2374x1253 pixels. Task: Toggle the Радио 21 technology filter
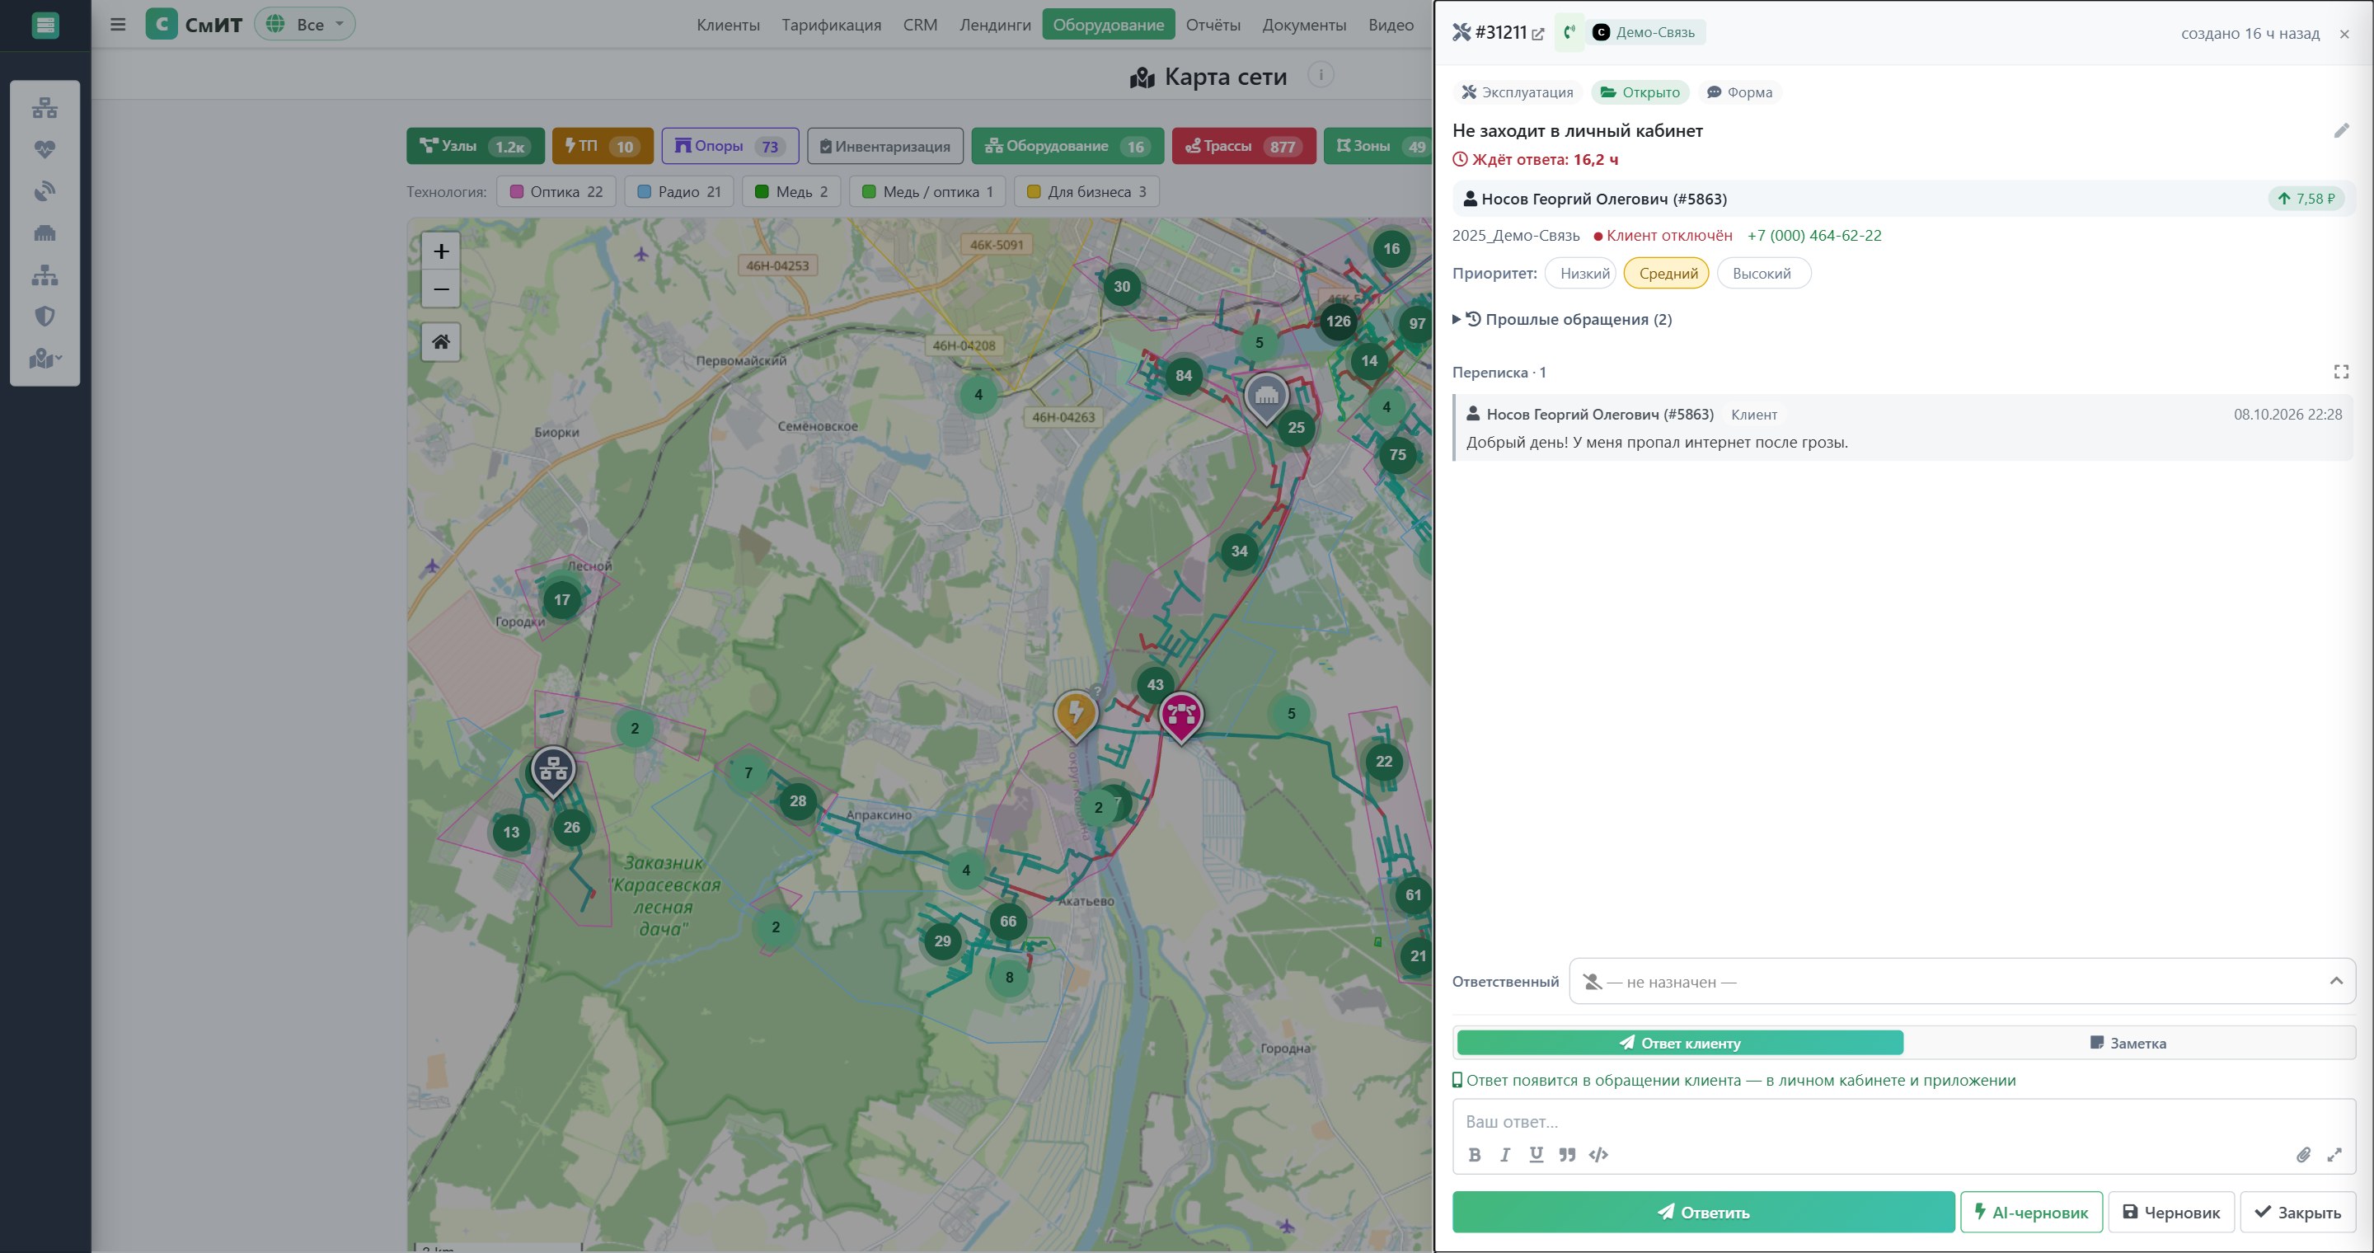[679, 191]
